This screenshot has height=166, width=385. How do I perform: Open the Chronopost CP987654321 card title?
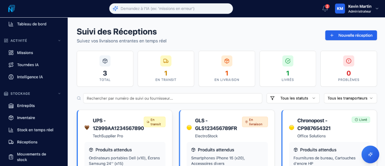(314, 124)
